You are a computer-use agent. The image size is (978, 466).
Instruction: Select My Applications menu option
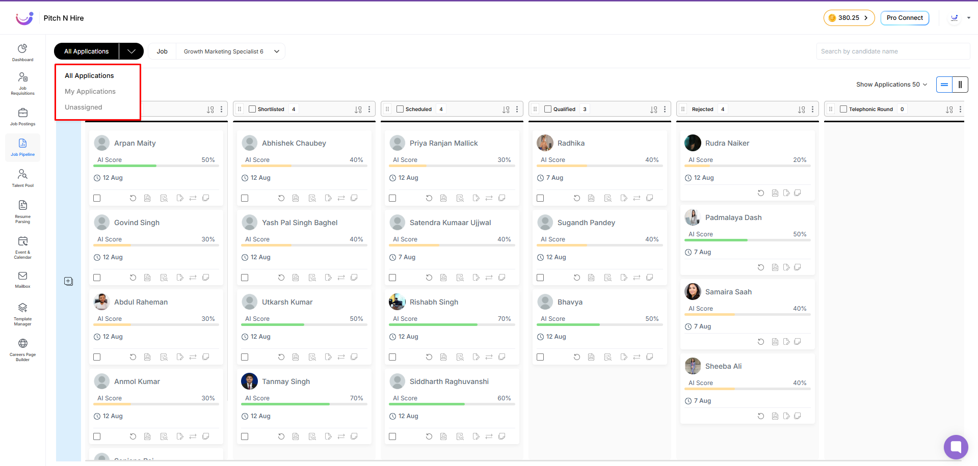(90, 92)
